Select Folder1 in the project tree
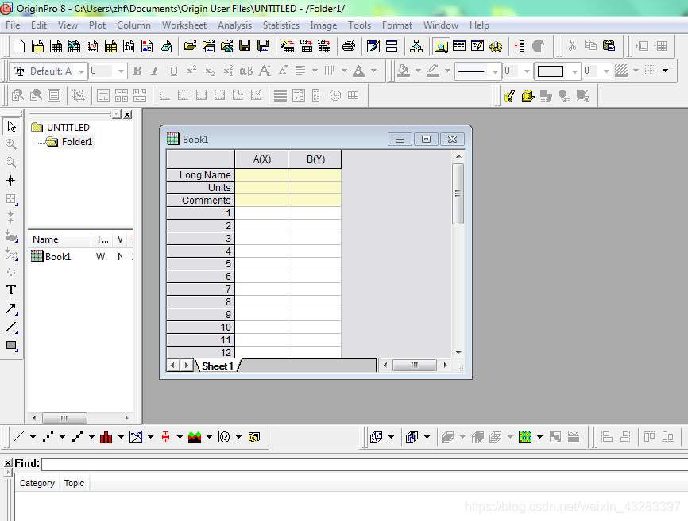The height and width of the screenshot is (521, 688). [77, 142]
